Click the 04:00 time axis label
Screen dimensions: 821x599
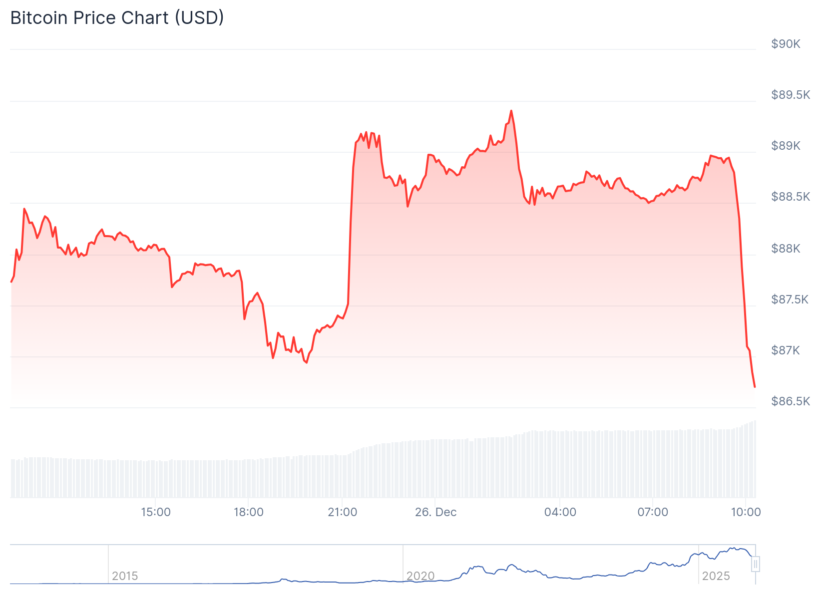pyautogui.click(x=560, y=512)
